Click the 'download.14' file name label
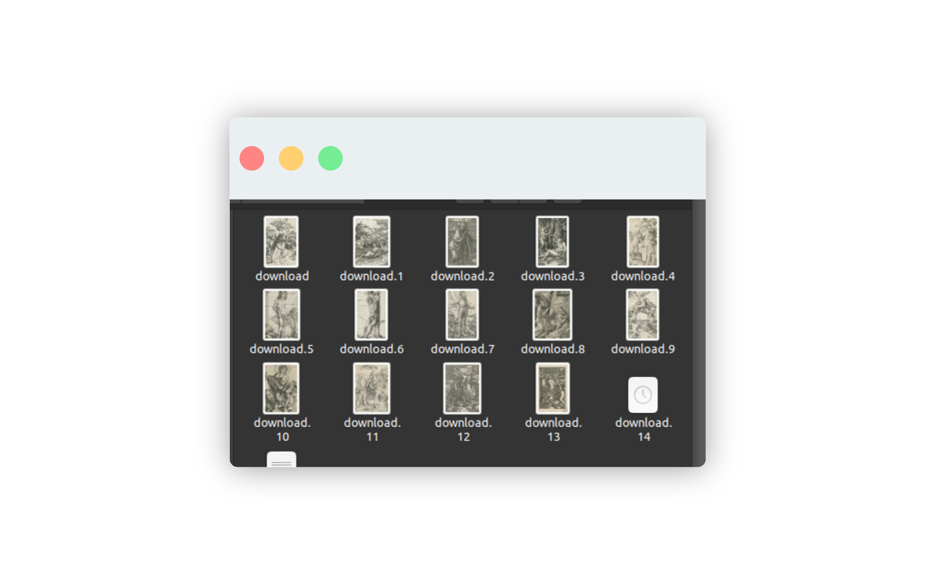Screen dimensions: 935x584 pyautogui.click(x=643, y=430)
